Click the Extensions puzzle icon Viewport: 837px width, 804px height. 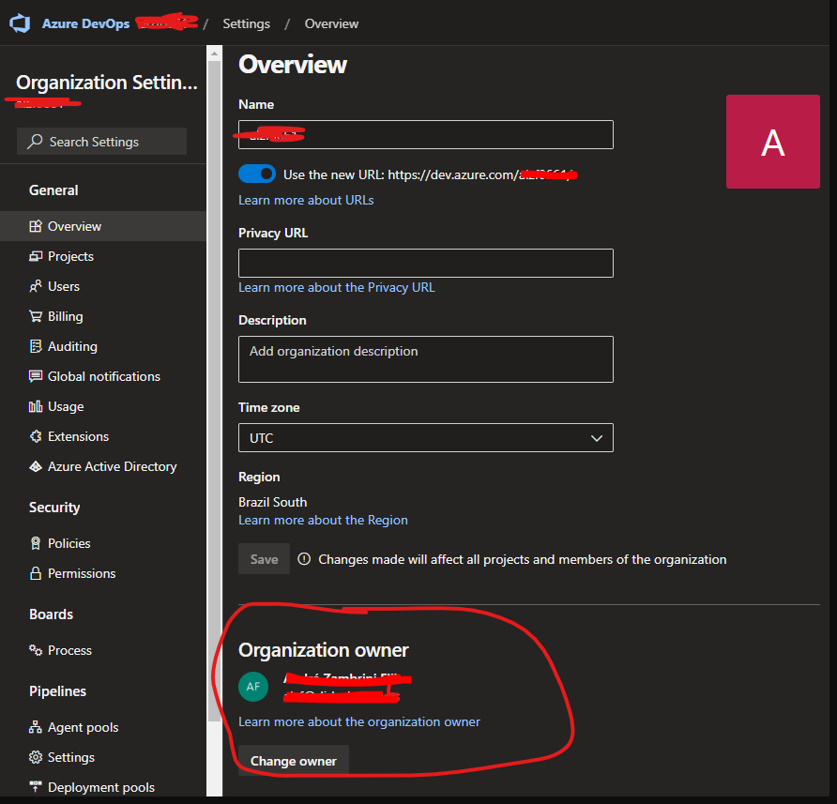(36, 436)
